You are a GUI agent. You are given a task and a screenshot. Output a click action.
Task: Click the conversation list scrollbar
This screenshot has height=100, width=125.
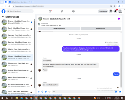point(34,54)
